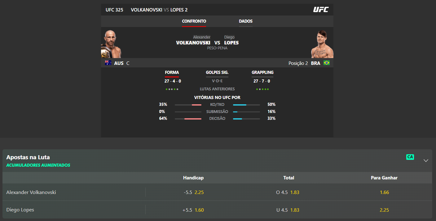The width and height of the screenshot is (436, 221).
Task: Show the Golpes Sig. stats
Action: tap(217, 73)
